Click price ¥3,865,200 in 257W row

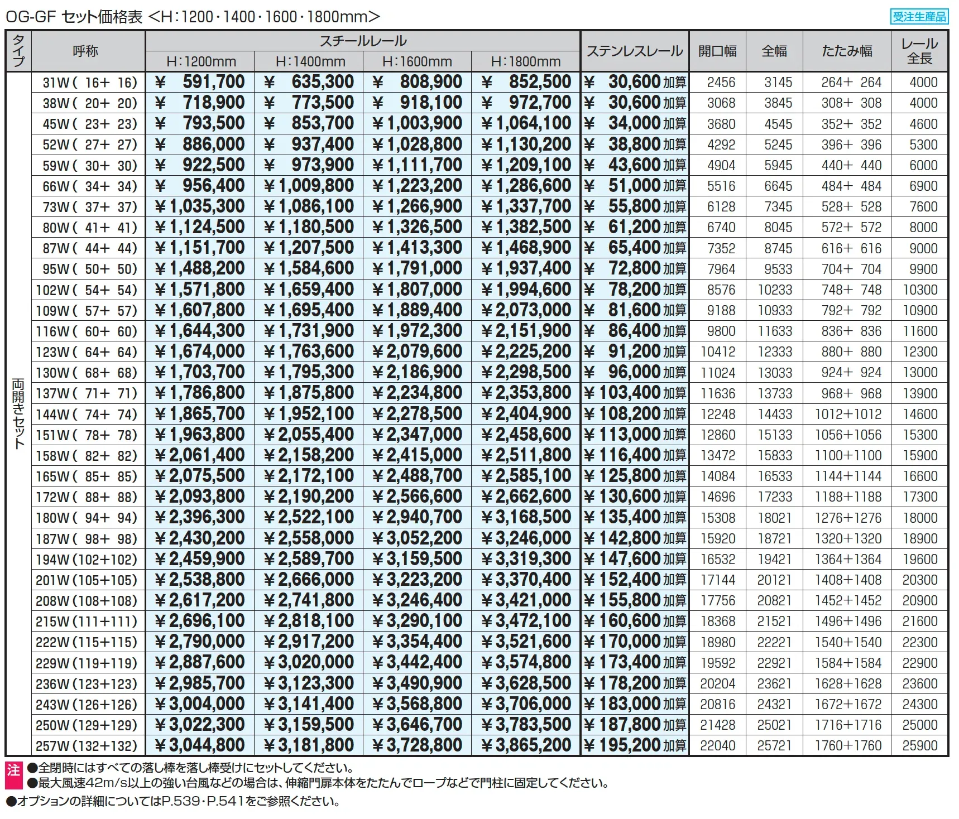[x=526, y=745]
